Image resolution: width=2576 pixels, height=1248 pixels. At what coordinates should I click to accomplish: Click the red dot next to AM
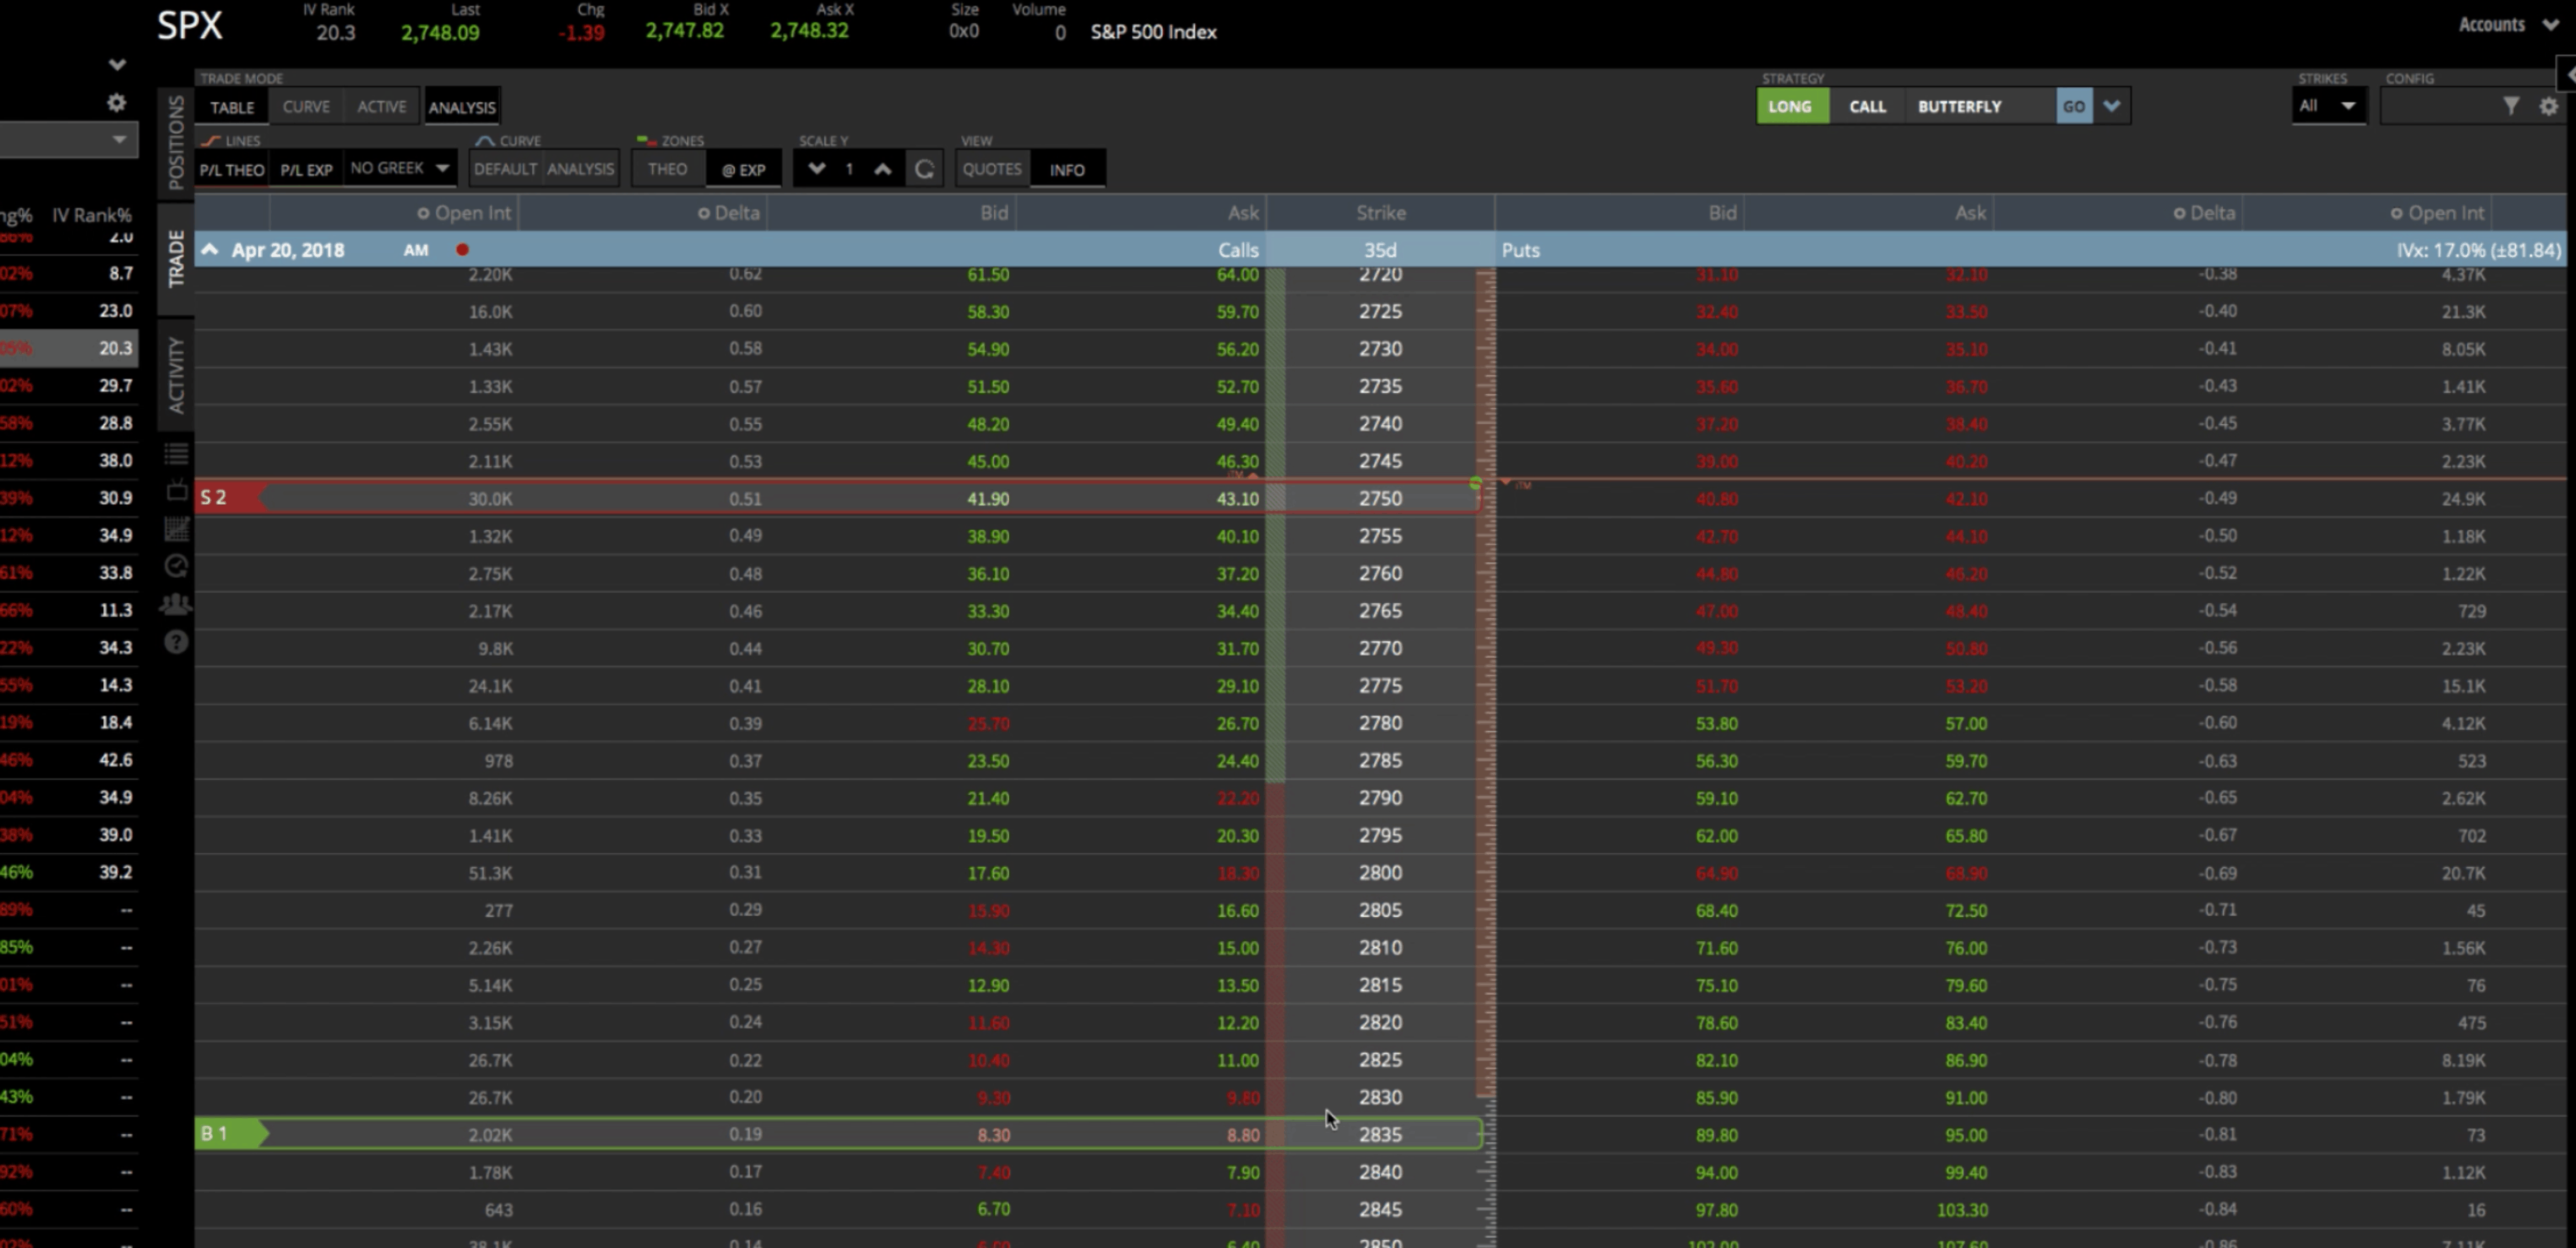[462, 250]
